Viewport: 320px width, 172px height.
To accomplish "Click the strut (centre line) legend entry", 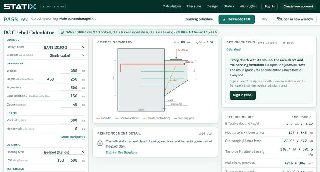I will [x=157, y=118].
